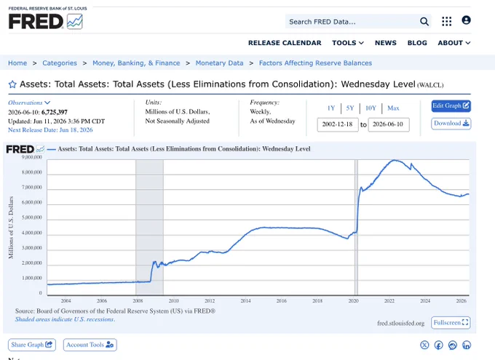
Task: Select the Max date range
Action: (x=393, y=108)
